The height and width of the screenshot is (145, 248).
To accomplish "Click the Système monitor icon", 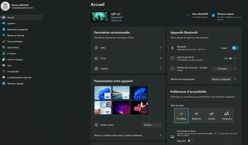I will pyautogui.click(x=4, y=23).
